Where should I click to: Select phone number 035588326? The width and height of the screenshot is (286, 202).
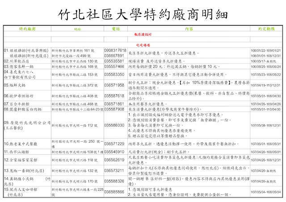click(114, 181)
